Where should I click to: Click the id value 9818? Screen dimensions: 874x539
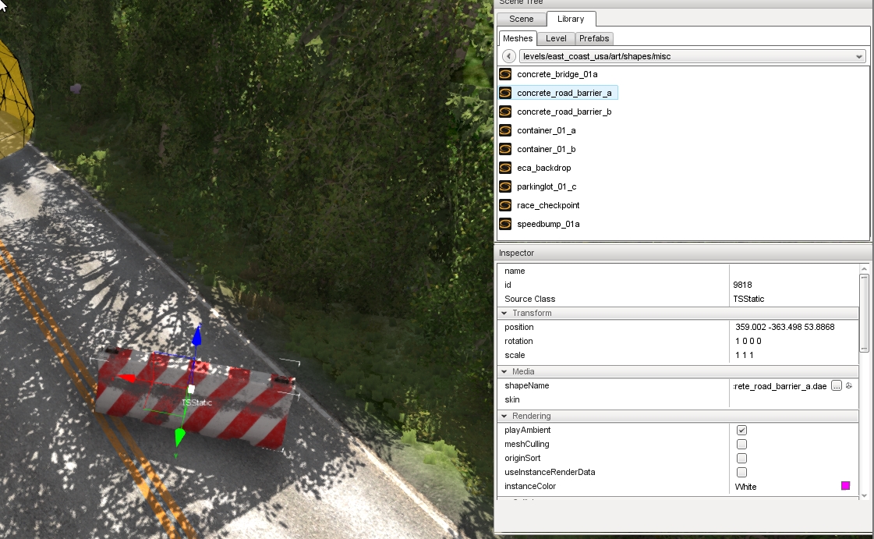[x=742, y=285]
